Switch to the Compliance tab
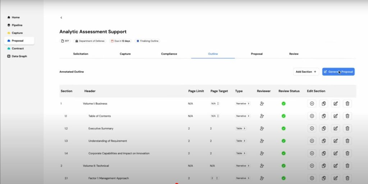368x184 pixels. (x=169, y=54)
